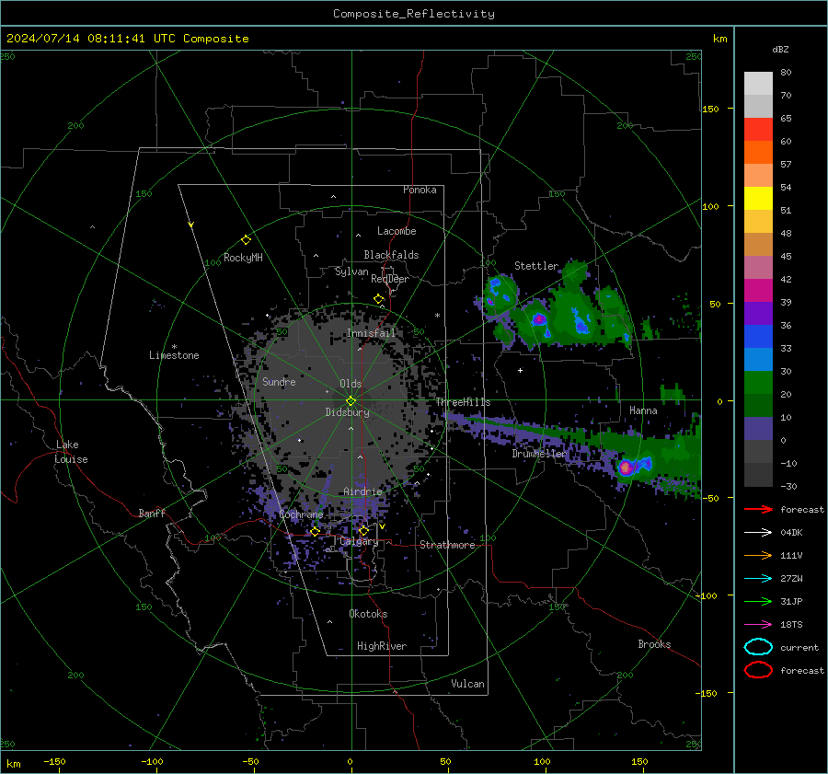Click the Cochrane label
The height and width of the screenshot is (774, 828).
click(301, 514)
